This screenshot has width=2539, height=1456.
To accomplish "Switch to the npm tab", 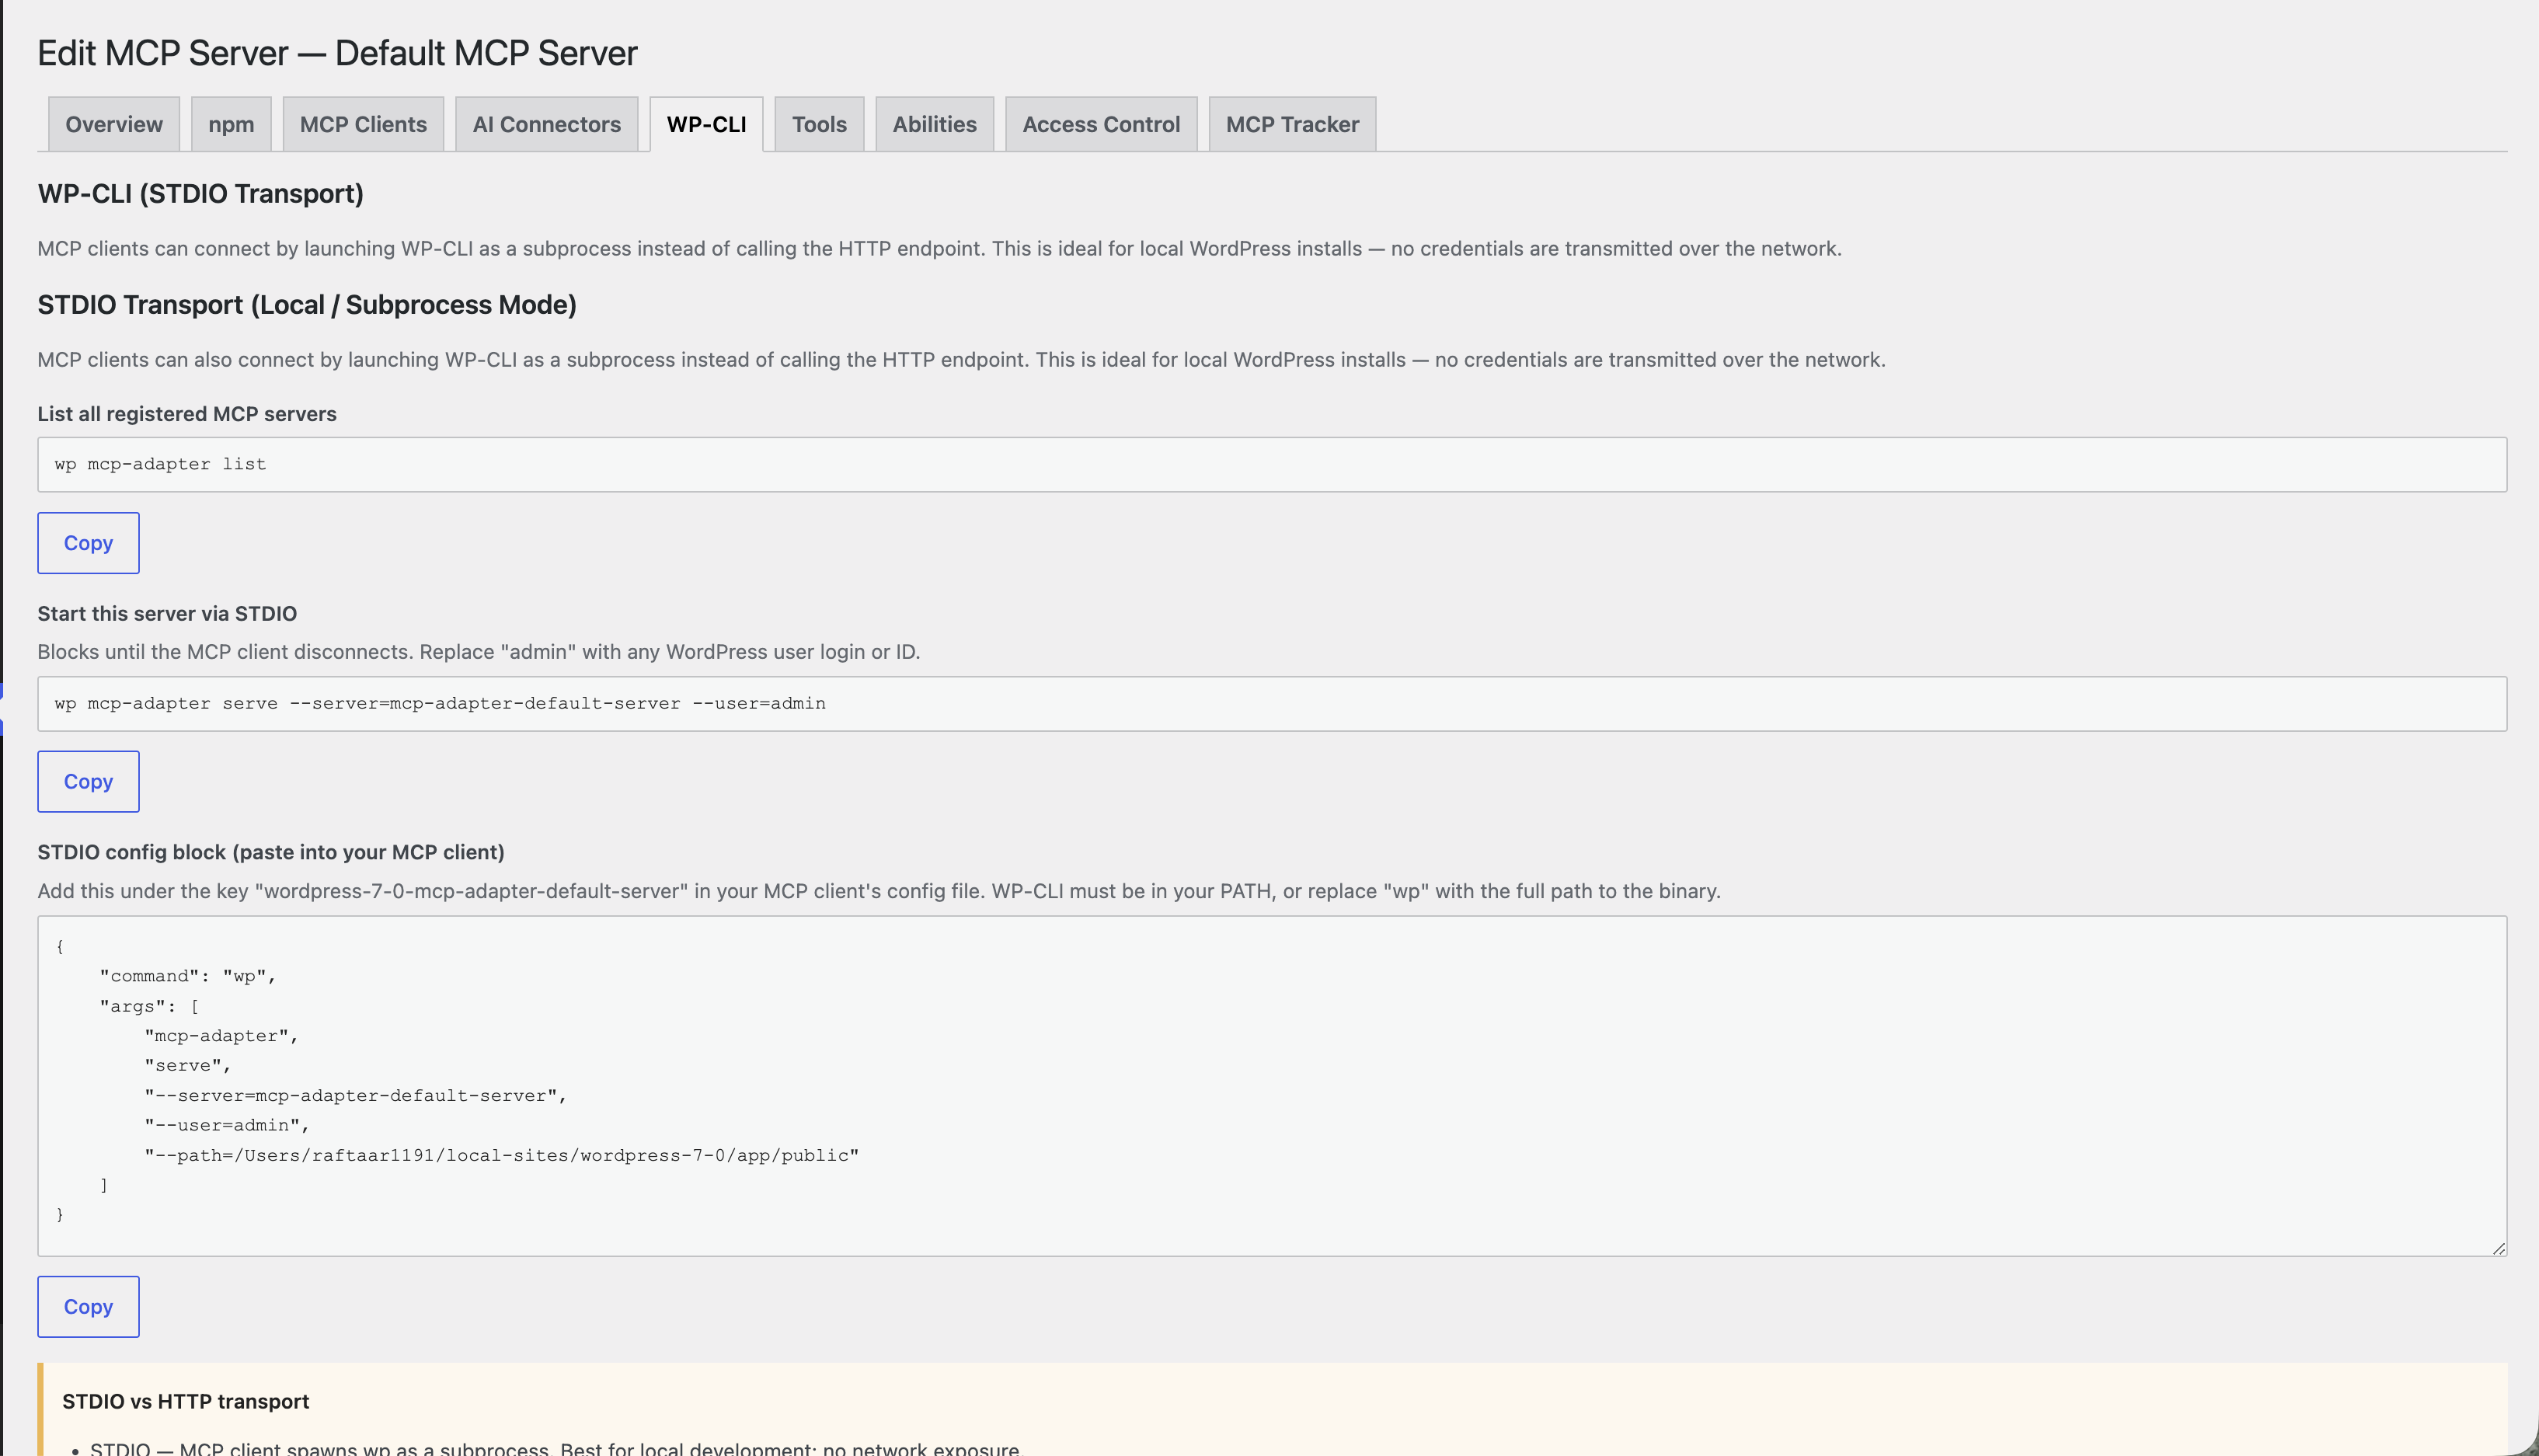I will (x=231, y=124).
